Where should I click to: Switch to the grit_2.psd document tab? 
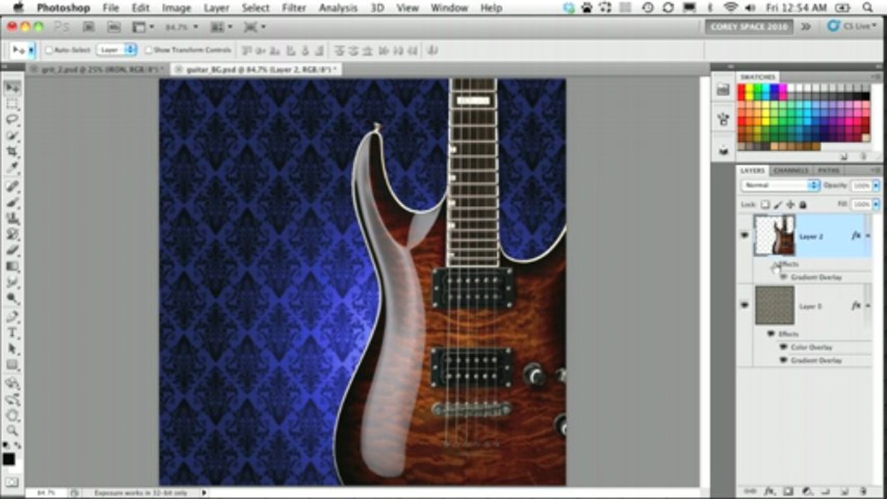click(x=101, y=69)
